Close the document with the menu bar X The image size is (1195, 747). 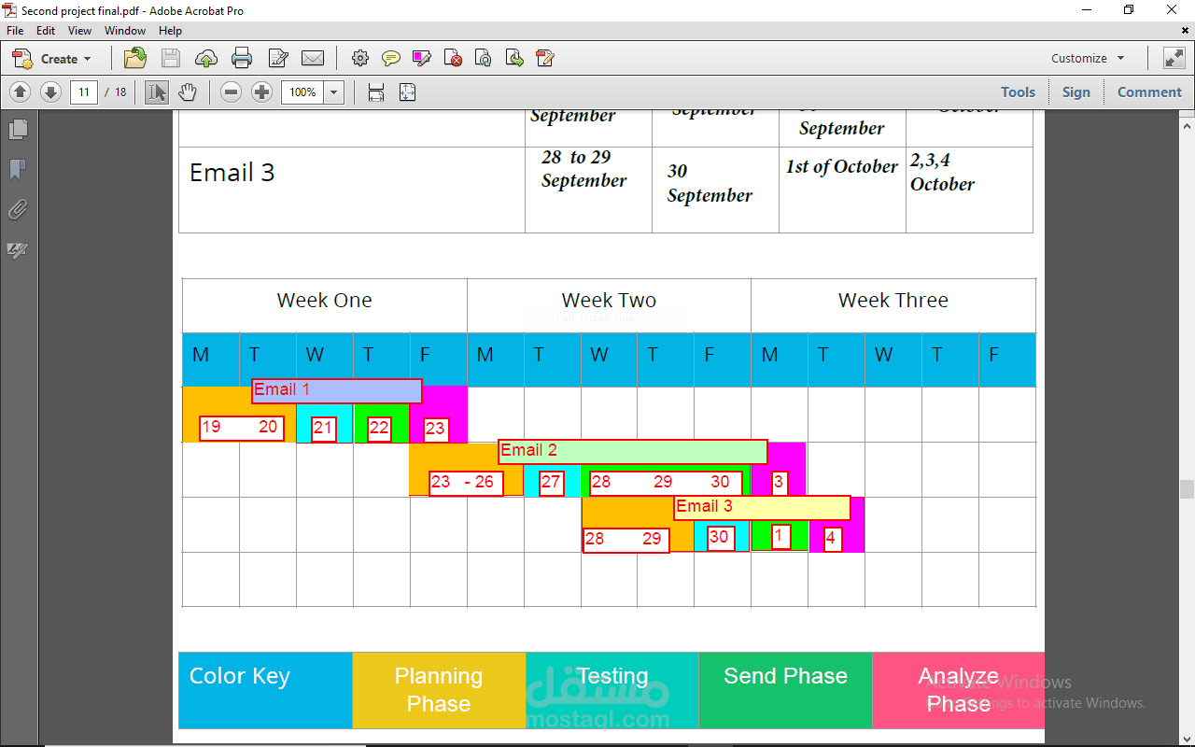point(1185,31)
